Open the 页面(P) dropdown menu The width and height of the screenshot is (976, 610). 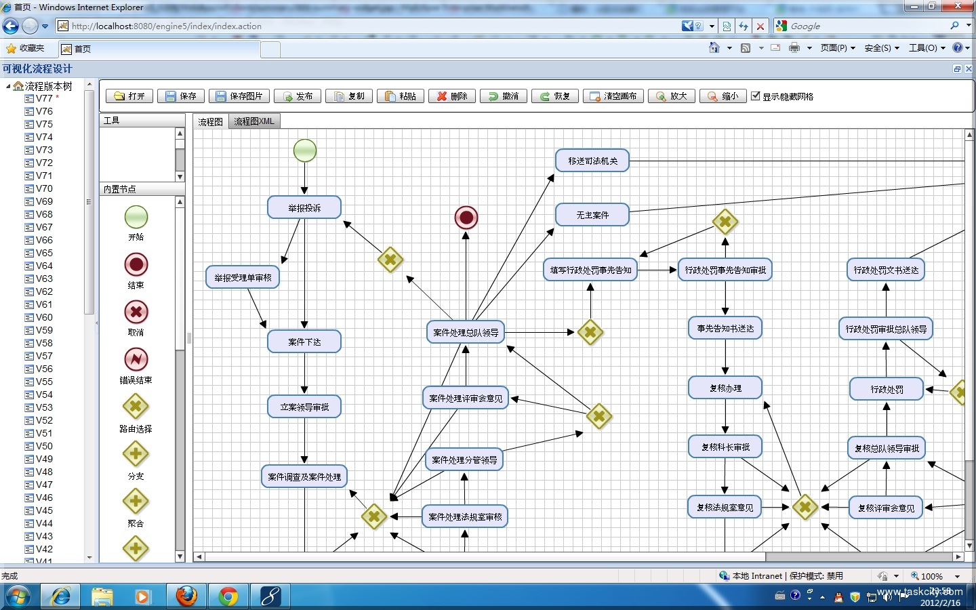pyautogui.click(x=838, y=48)
